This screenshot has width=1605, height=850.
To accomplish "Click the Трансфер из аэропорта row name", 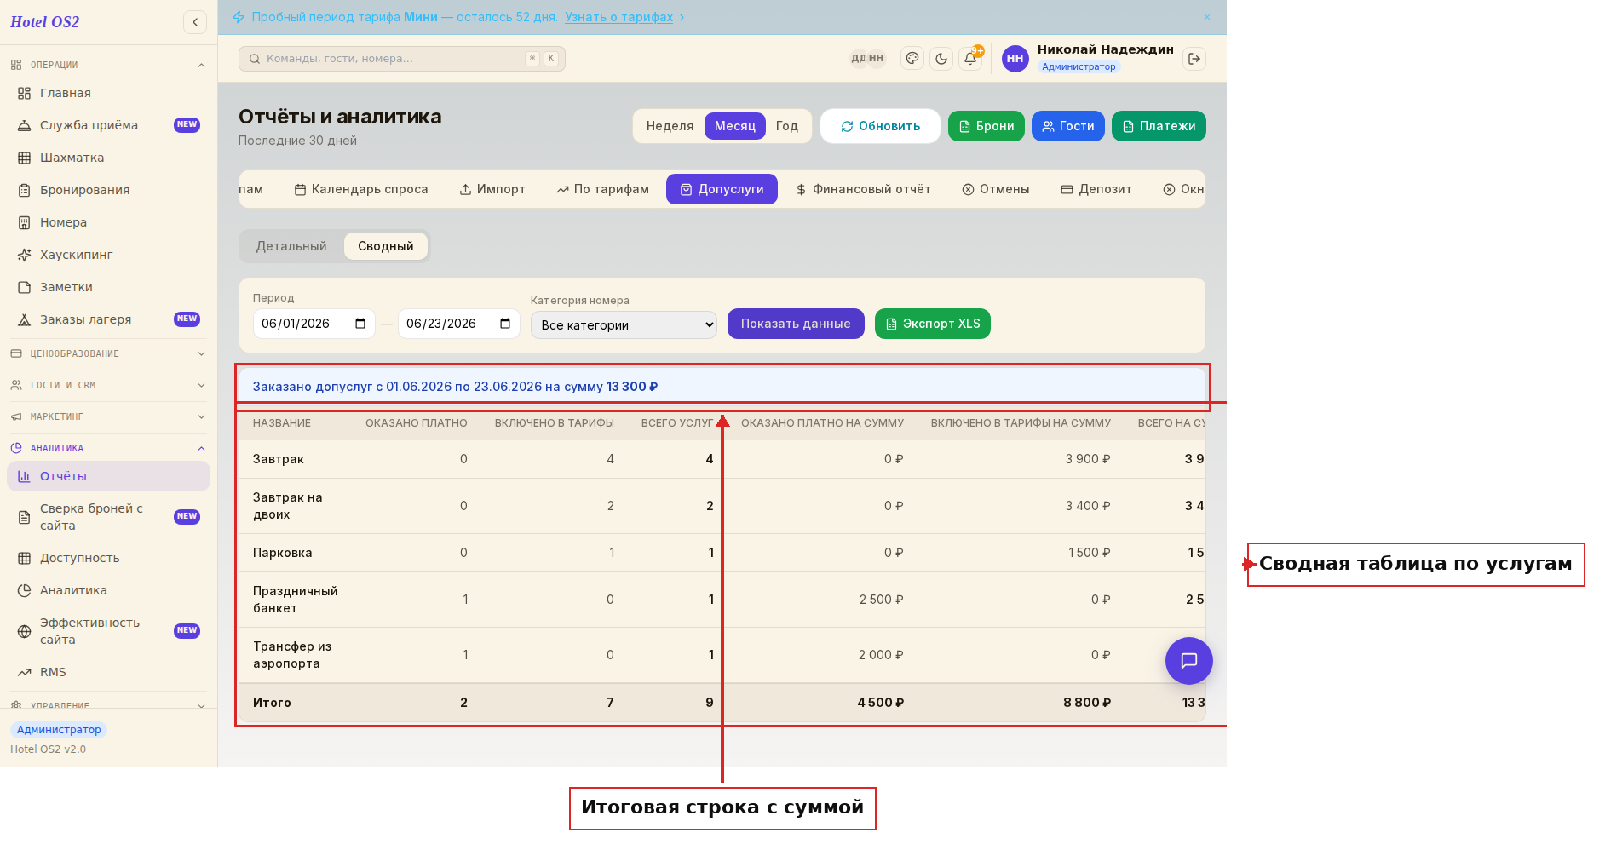I will pos(292,655).
